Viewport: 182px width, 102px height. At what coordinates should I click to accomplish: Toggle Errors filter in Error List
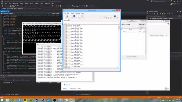(x=8, y=80)
